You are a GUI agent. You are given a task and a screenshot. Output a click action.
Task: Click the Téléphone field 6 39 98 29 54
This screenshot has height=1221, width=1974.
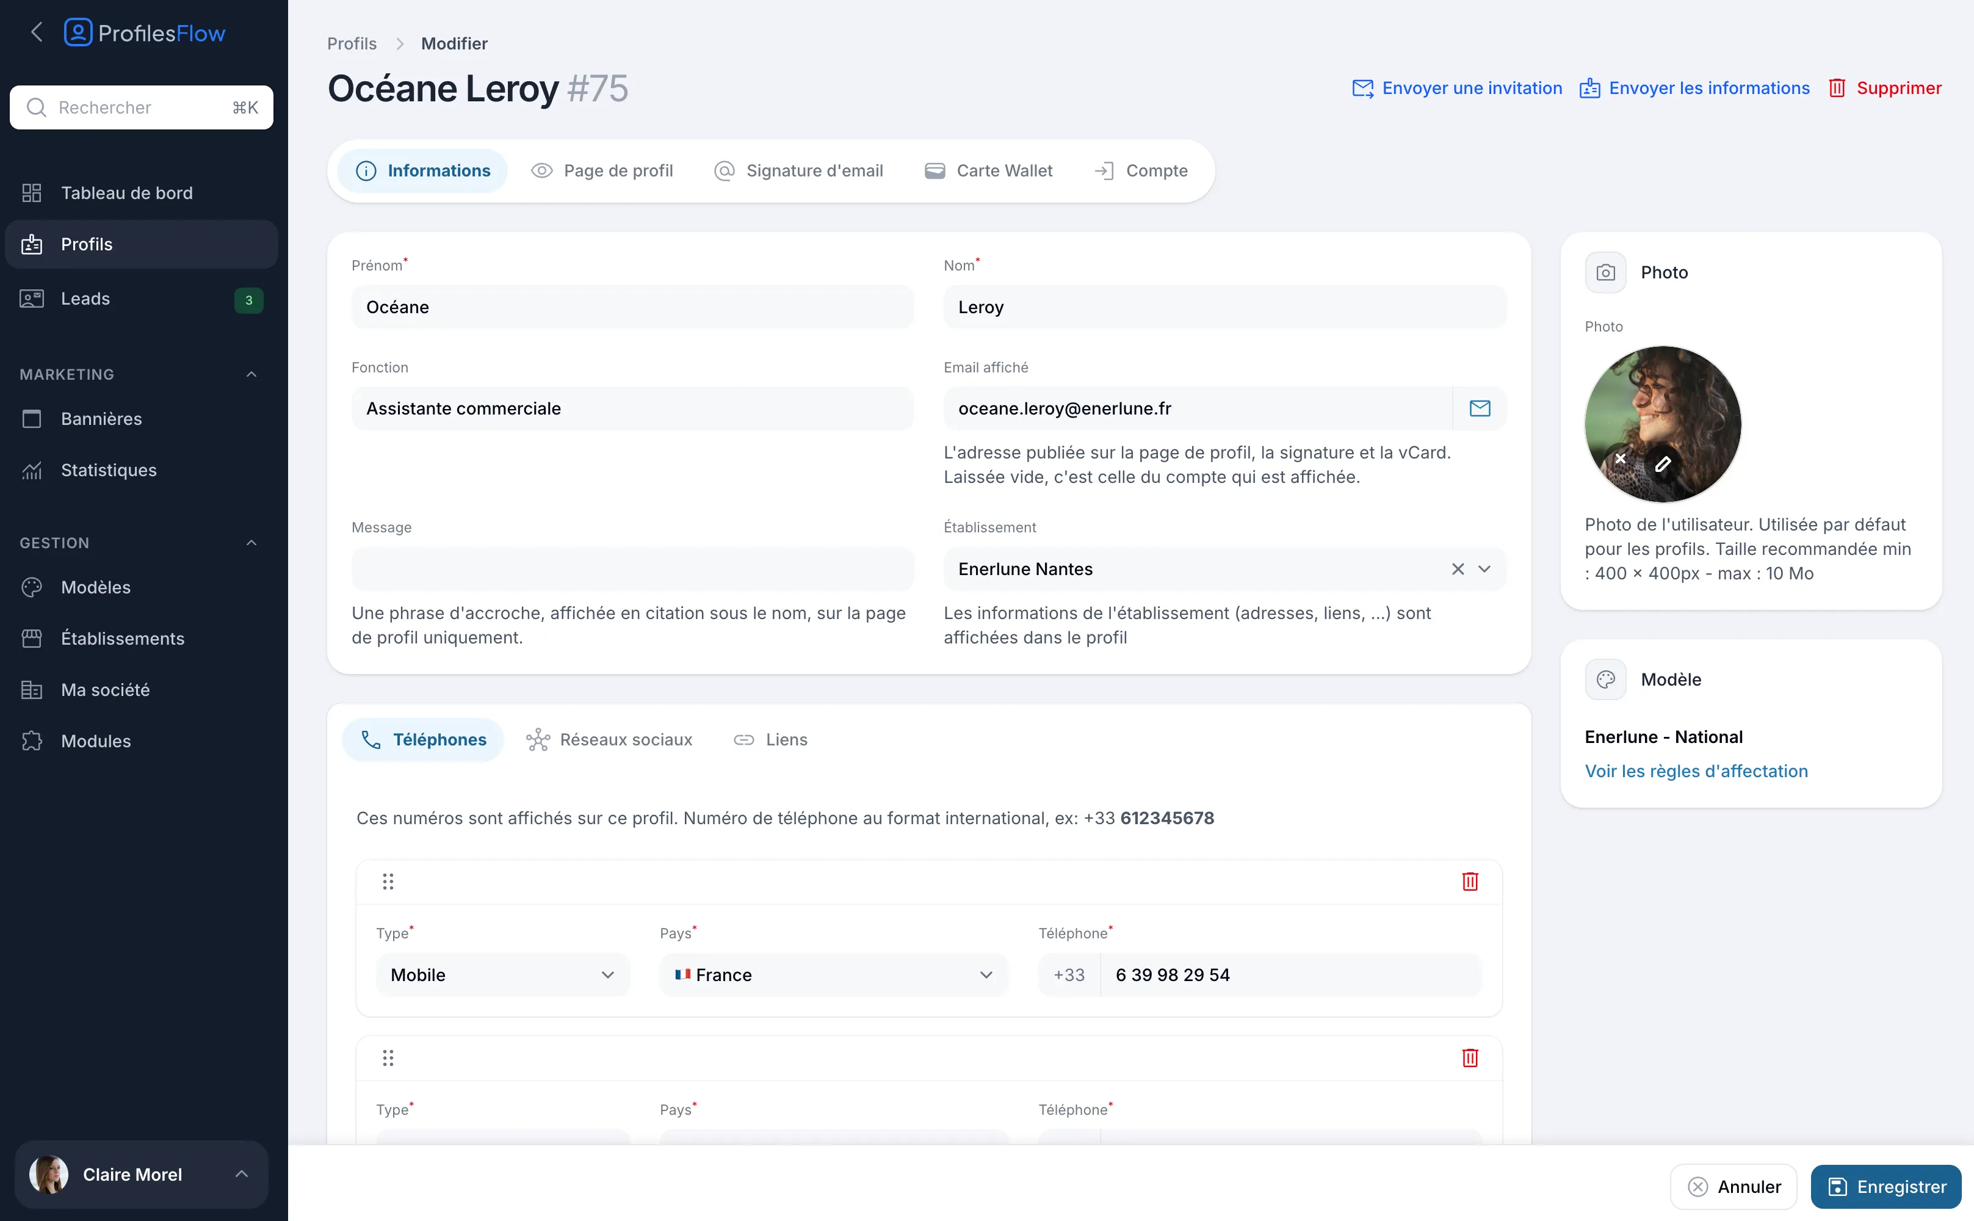click(1291, 975)
